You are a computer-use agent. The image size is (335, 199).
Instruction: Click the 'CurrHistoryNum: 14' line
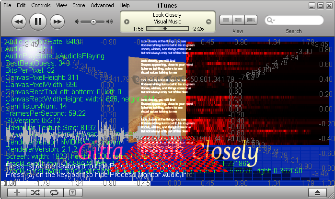click(x=36, y=106)
